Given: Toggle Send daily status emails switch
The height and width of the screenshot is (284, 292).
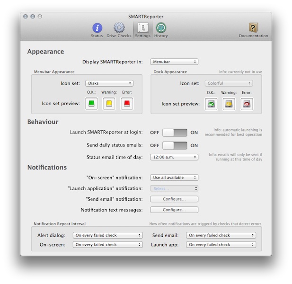Looking at the screenshot, I should [175, 145].
